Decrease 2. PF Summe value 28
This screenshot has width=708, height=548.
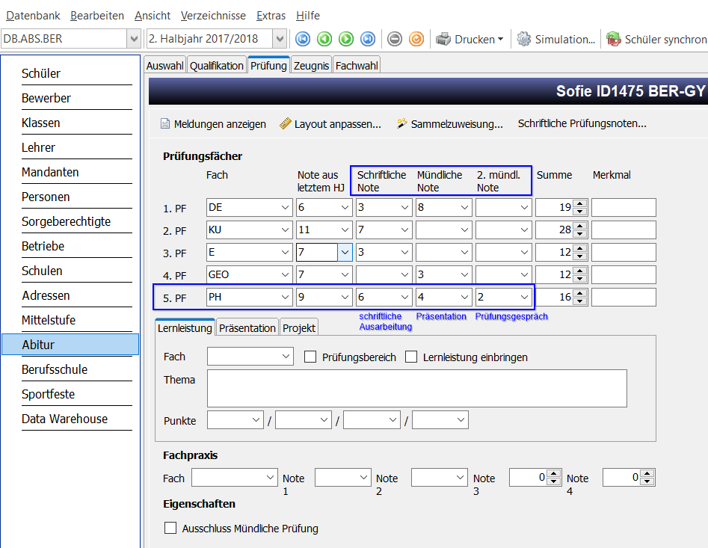pyautogui.click(x=579, y=234)
